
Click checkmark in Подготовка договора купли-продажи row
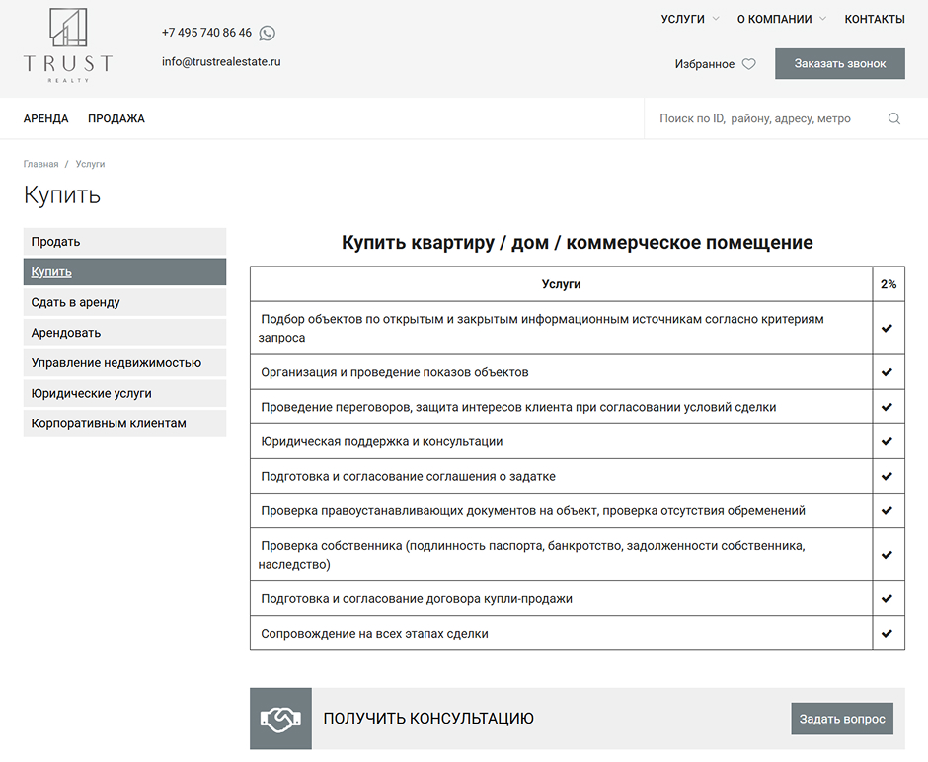click(x=887, y=599)
